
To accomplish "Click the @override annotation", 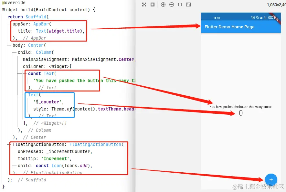I will [14, 3].
